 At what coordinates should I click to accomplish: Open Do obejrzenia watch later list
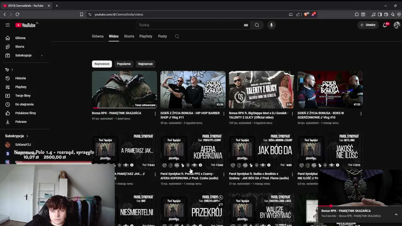[x=24, y=105]
